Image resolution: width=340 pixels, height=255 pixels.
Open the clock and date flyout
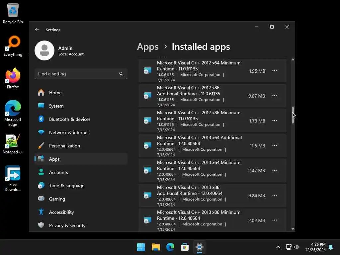315,247
